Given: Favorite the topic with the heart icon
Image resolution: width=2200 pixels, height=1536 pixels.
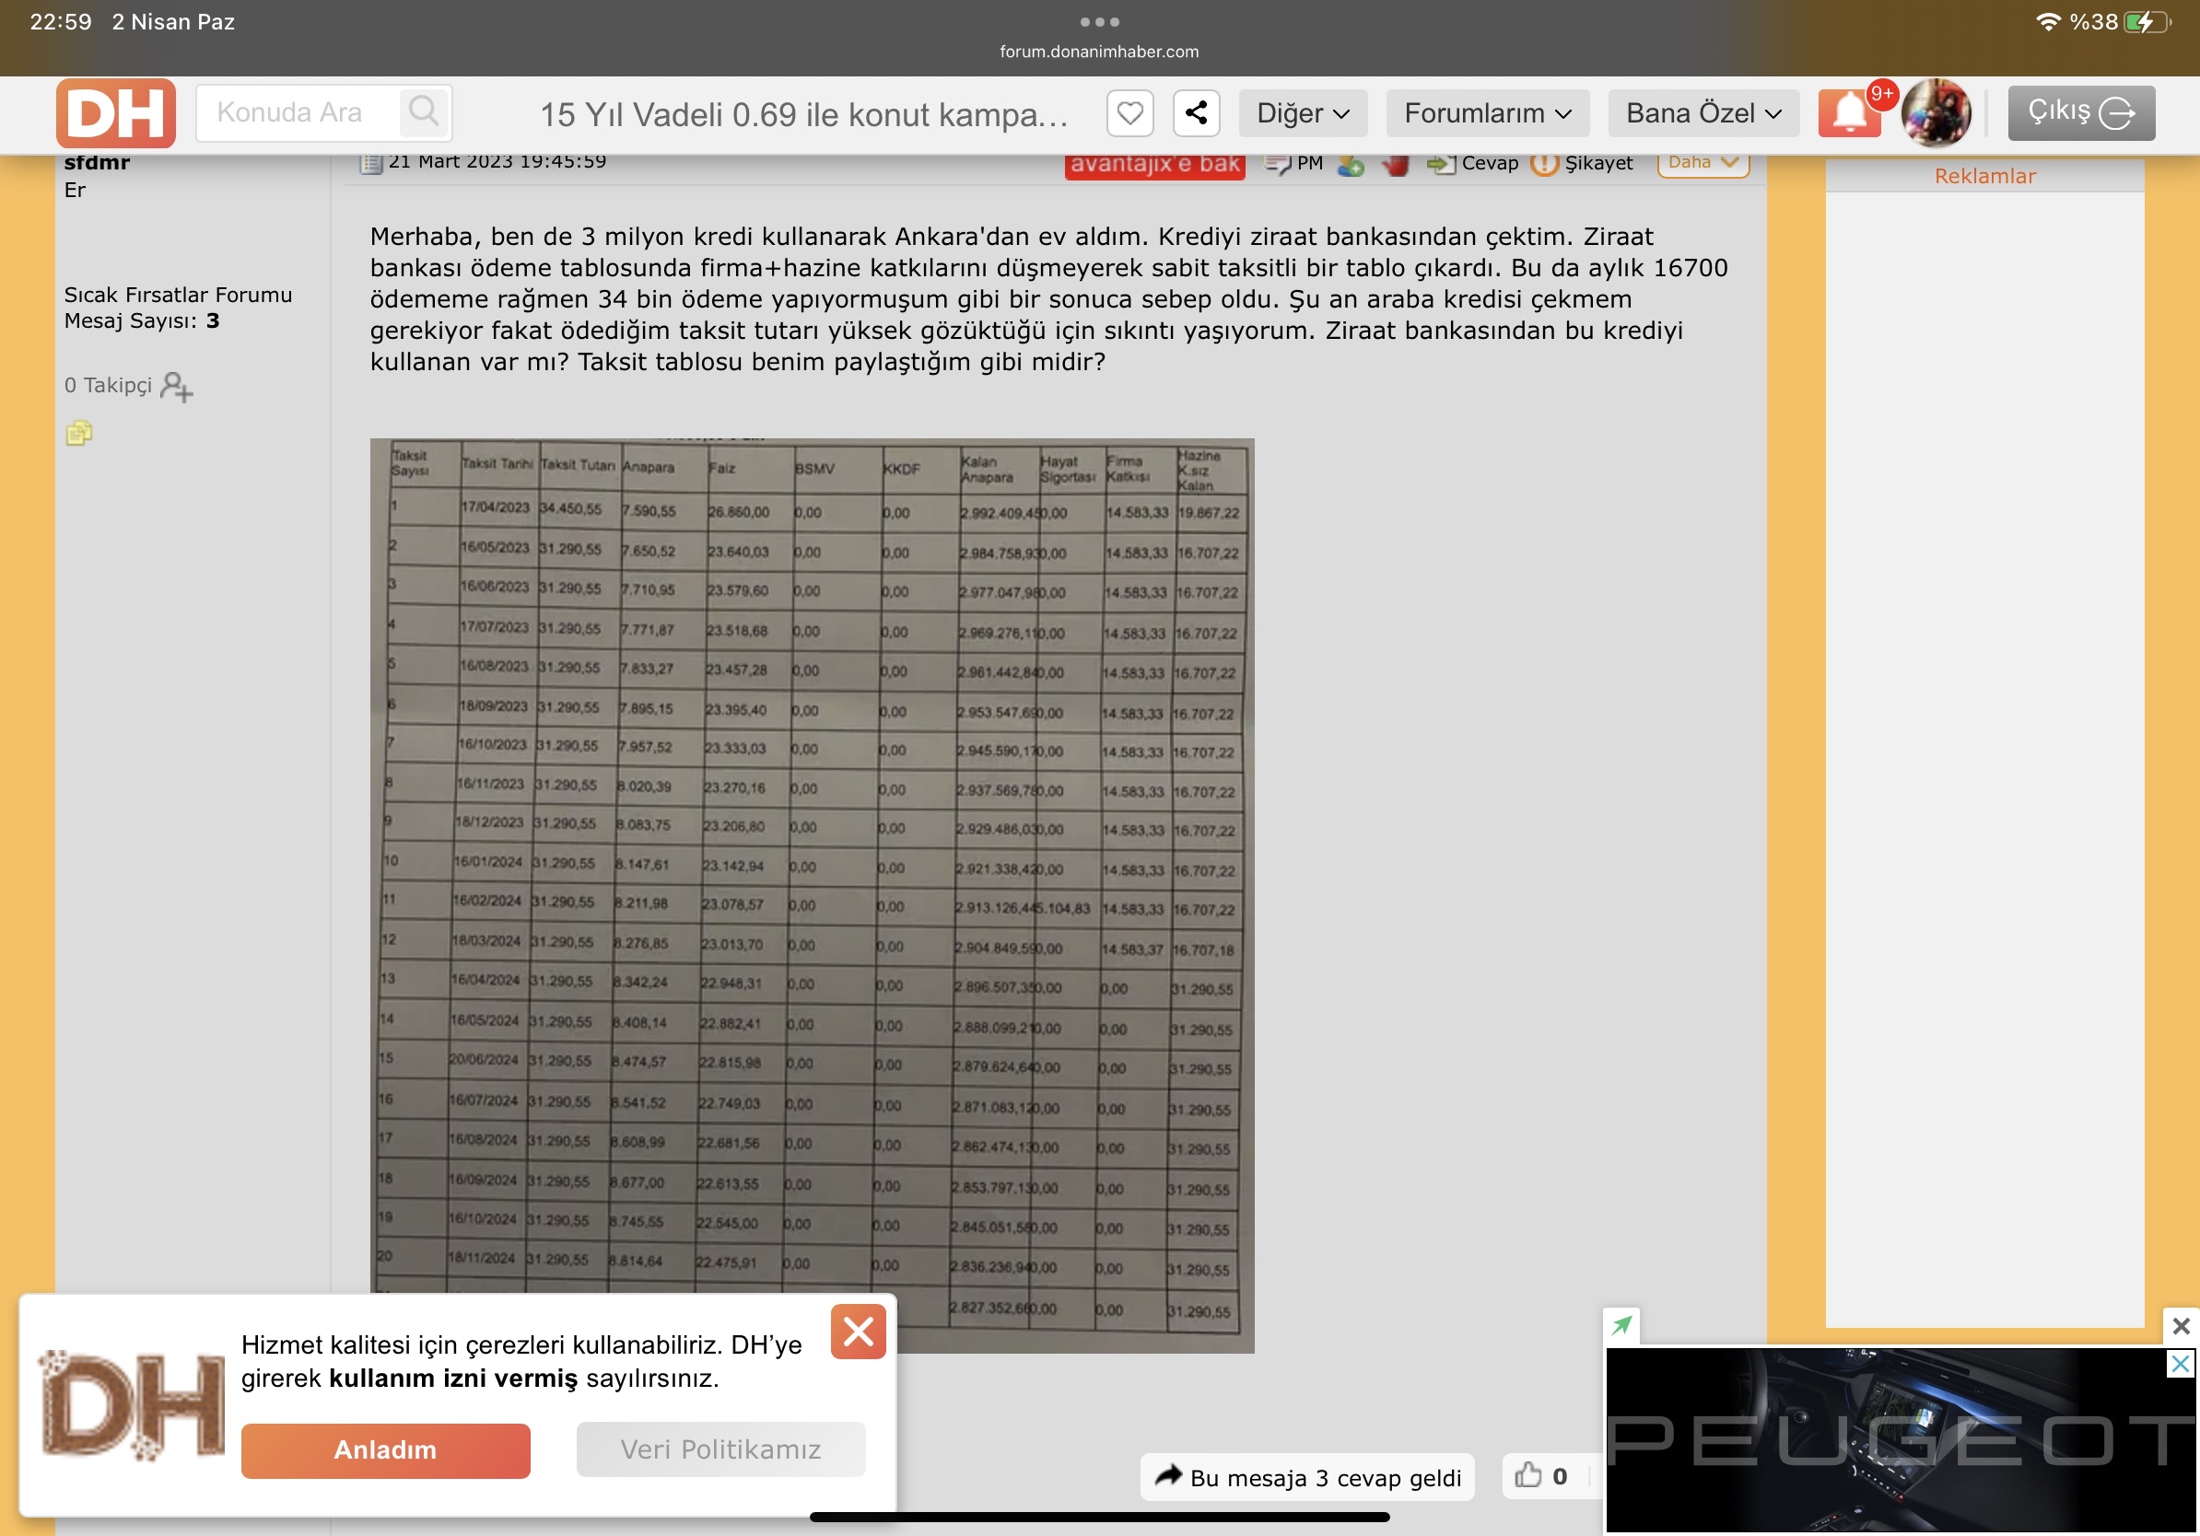Looking at the screenshot, I should [x=1129, y=113].
